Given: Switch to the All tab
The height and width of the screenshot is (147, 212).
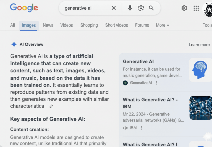Looking at the screenshot, I should [x=12, y=25].
